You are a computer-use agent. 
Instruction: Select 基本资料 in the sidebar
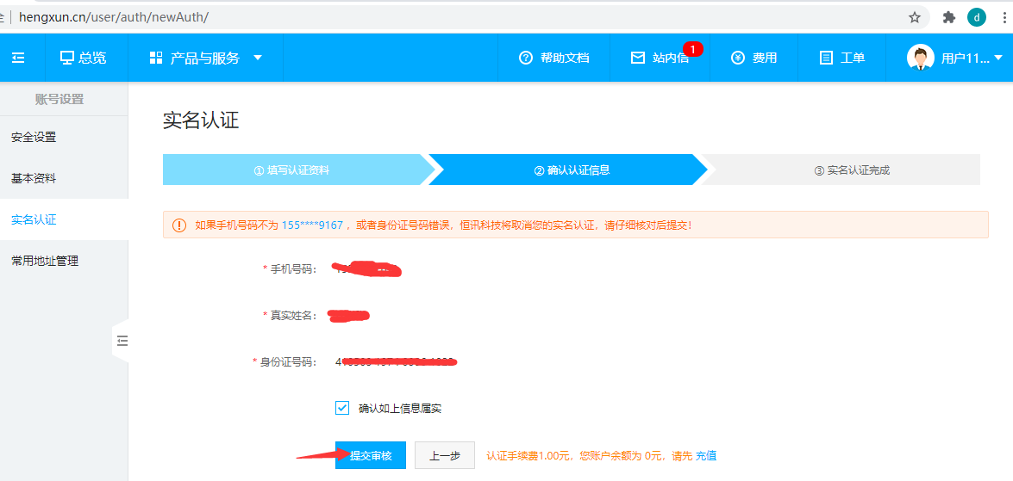point(34,178)
